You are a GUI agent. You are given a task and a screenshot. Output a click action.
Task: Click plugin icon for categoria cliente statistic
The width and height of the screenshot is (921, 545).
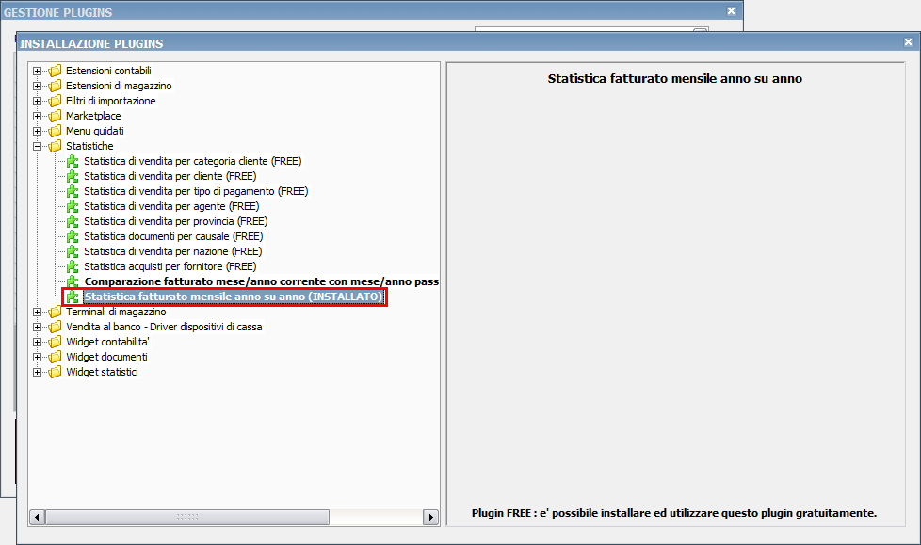click(x=73, y=161)
